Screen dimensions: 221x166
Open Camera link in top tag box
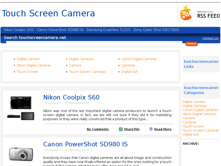pos(75,65)
